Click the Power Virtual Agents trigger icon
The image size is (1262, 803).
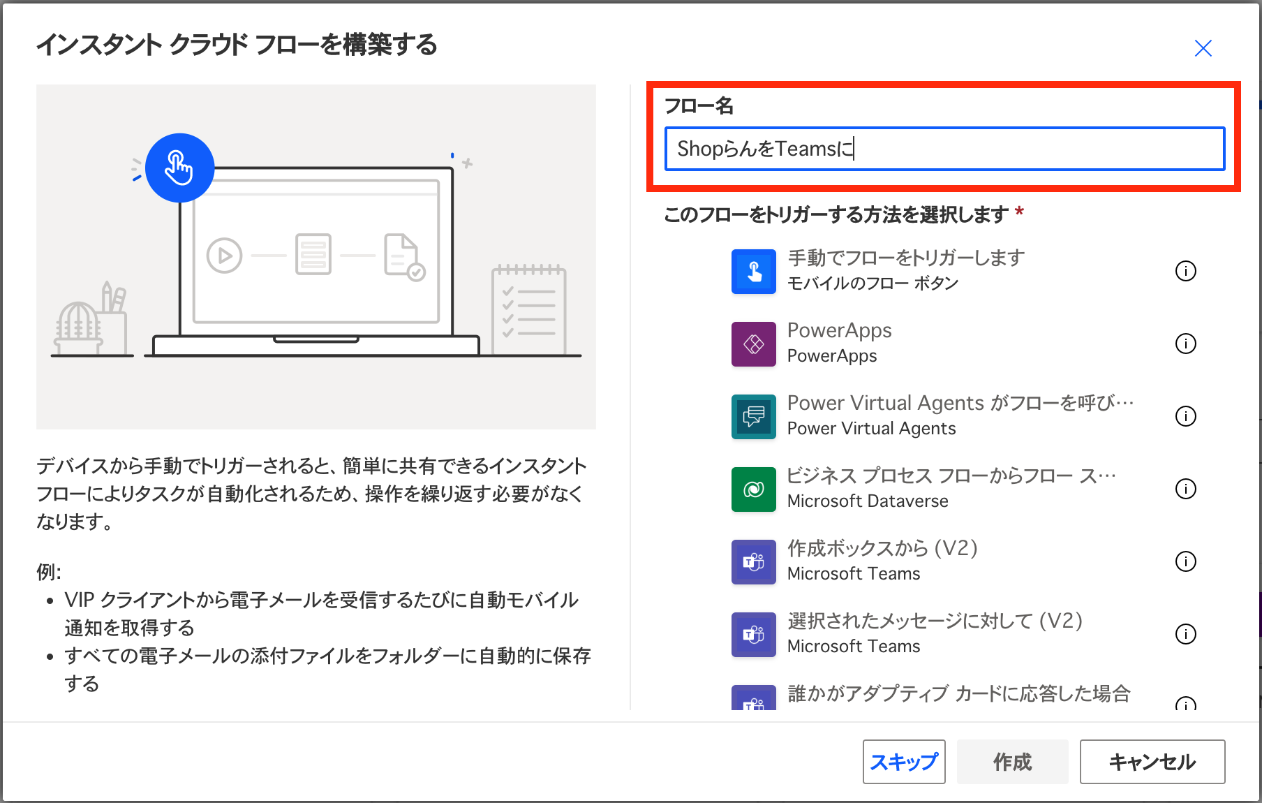point(754,417)
